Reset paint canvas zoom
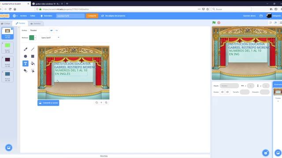This screenshot has height=158, width=282. (x=101, y=102)
